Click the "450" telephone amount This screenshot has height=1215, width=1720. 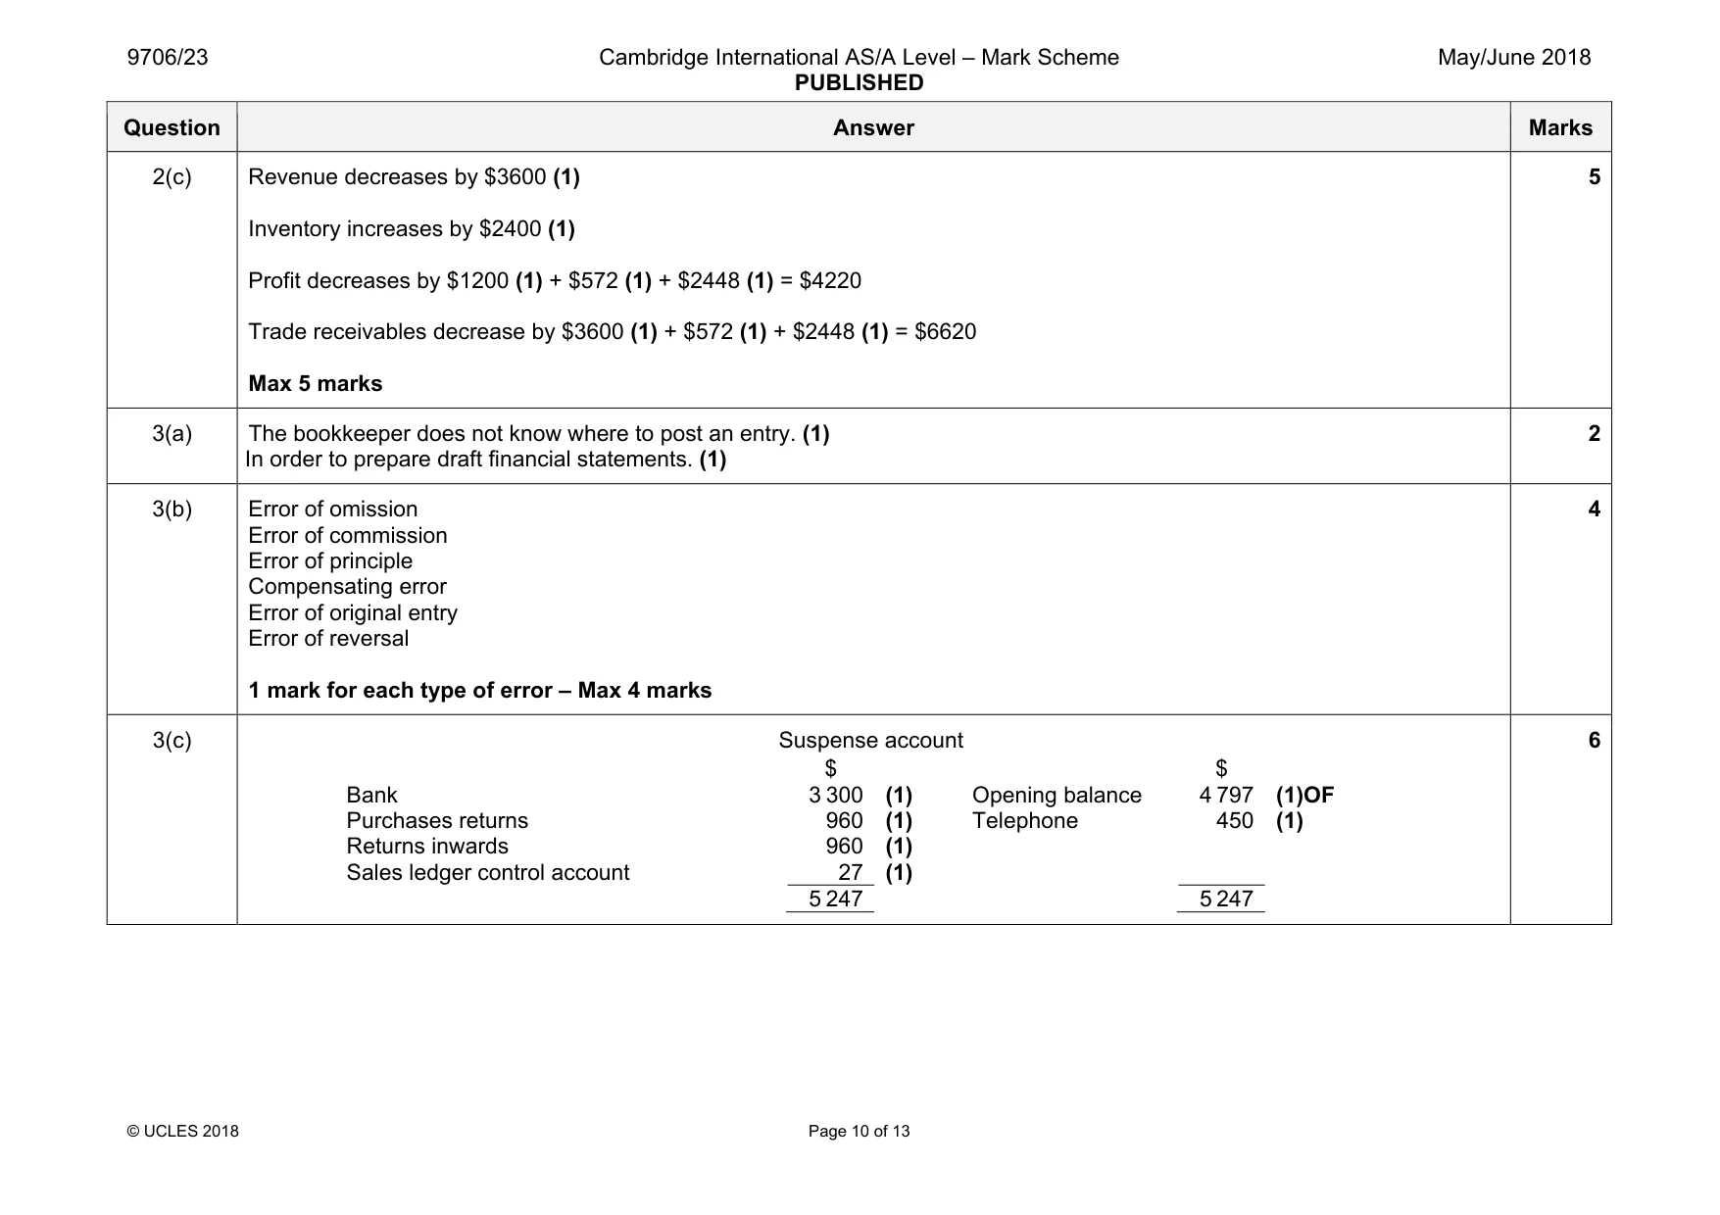(1235, 821)
